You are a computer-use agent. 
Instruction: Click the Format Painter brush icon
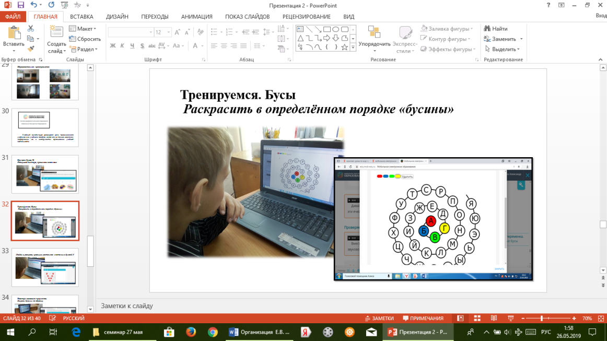(31, 49)
